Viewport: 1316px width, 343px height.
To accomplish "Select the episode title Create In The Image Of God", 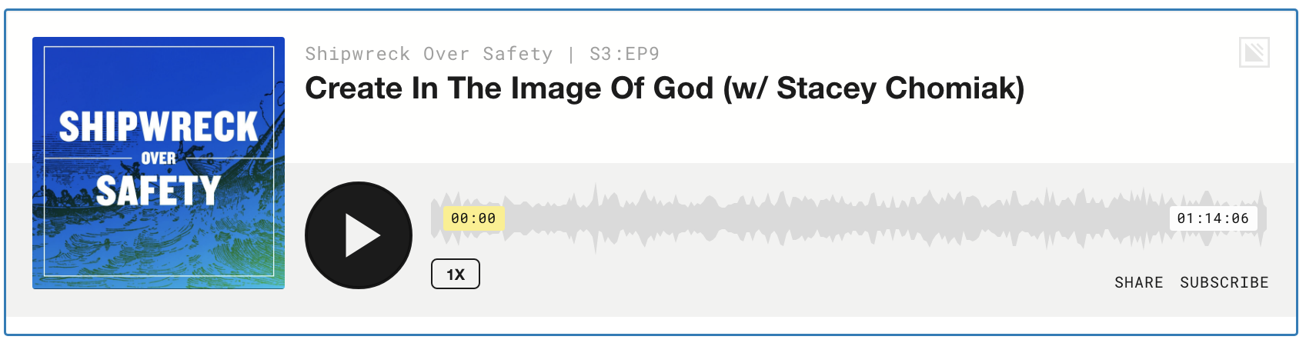I will (x=509, y=88).
